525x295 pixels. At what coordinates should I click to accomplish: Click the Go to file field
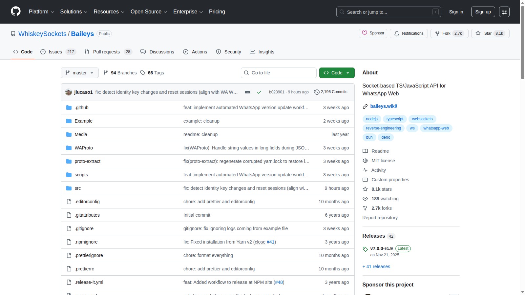click(279, 73)
